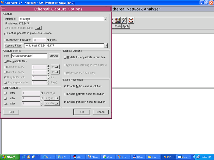
Task: Open the 2 W folder taskbar group
Action: tap(153, 157)
